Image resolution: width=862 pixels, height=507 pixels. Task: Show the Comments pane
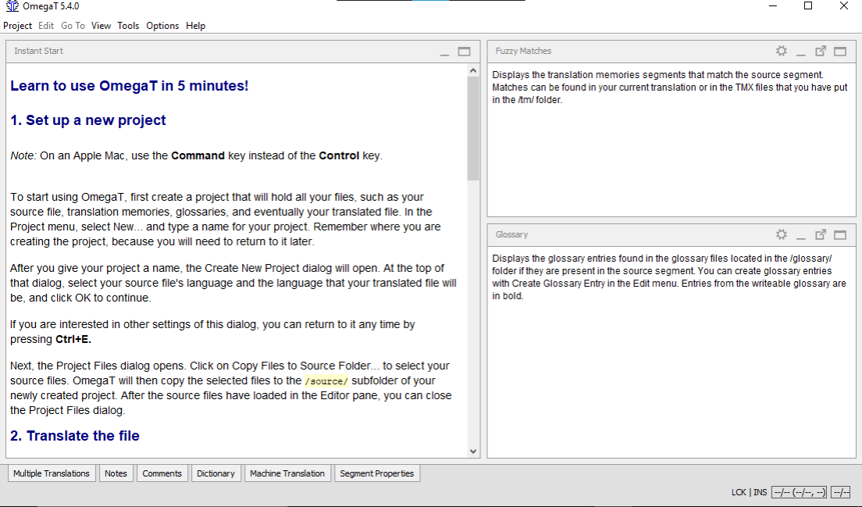(x=162, y=473)
